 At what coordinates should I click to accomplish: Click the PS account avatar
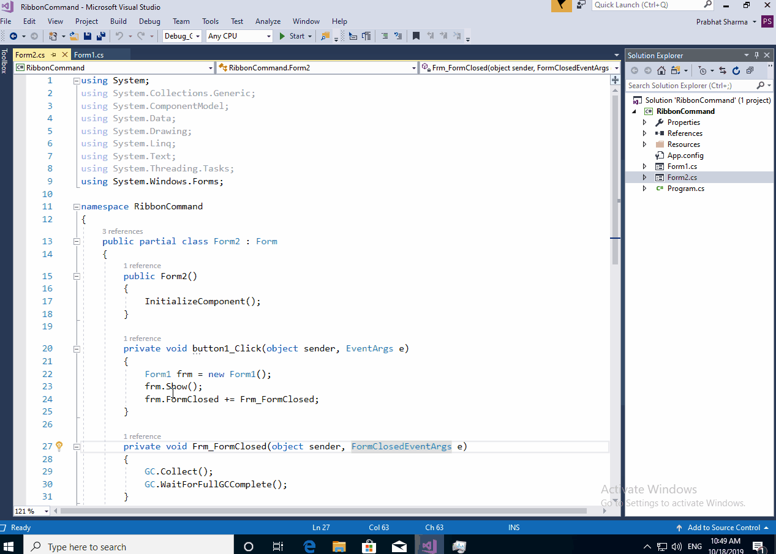point(767,22)
